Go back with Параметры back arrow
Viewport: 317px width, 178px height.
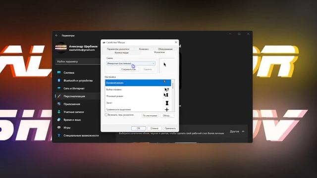[x=56, y=35]
